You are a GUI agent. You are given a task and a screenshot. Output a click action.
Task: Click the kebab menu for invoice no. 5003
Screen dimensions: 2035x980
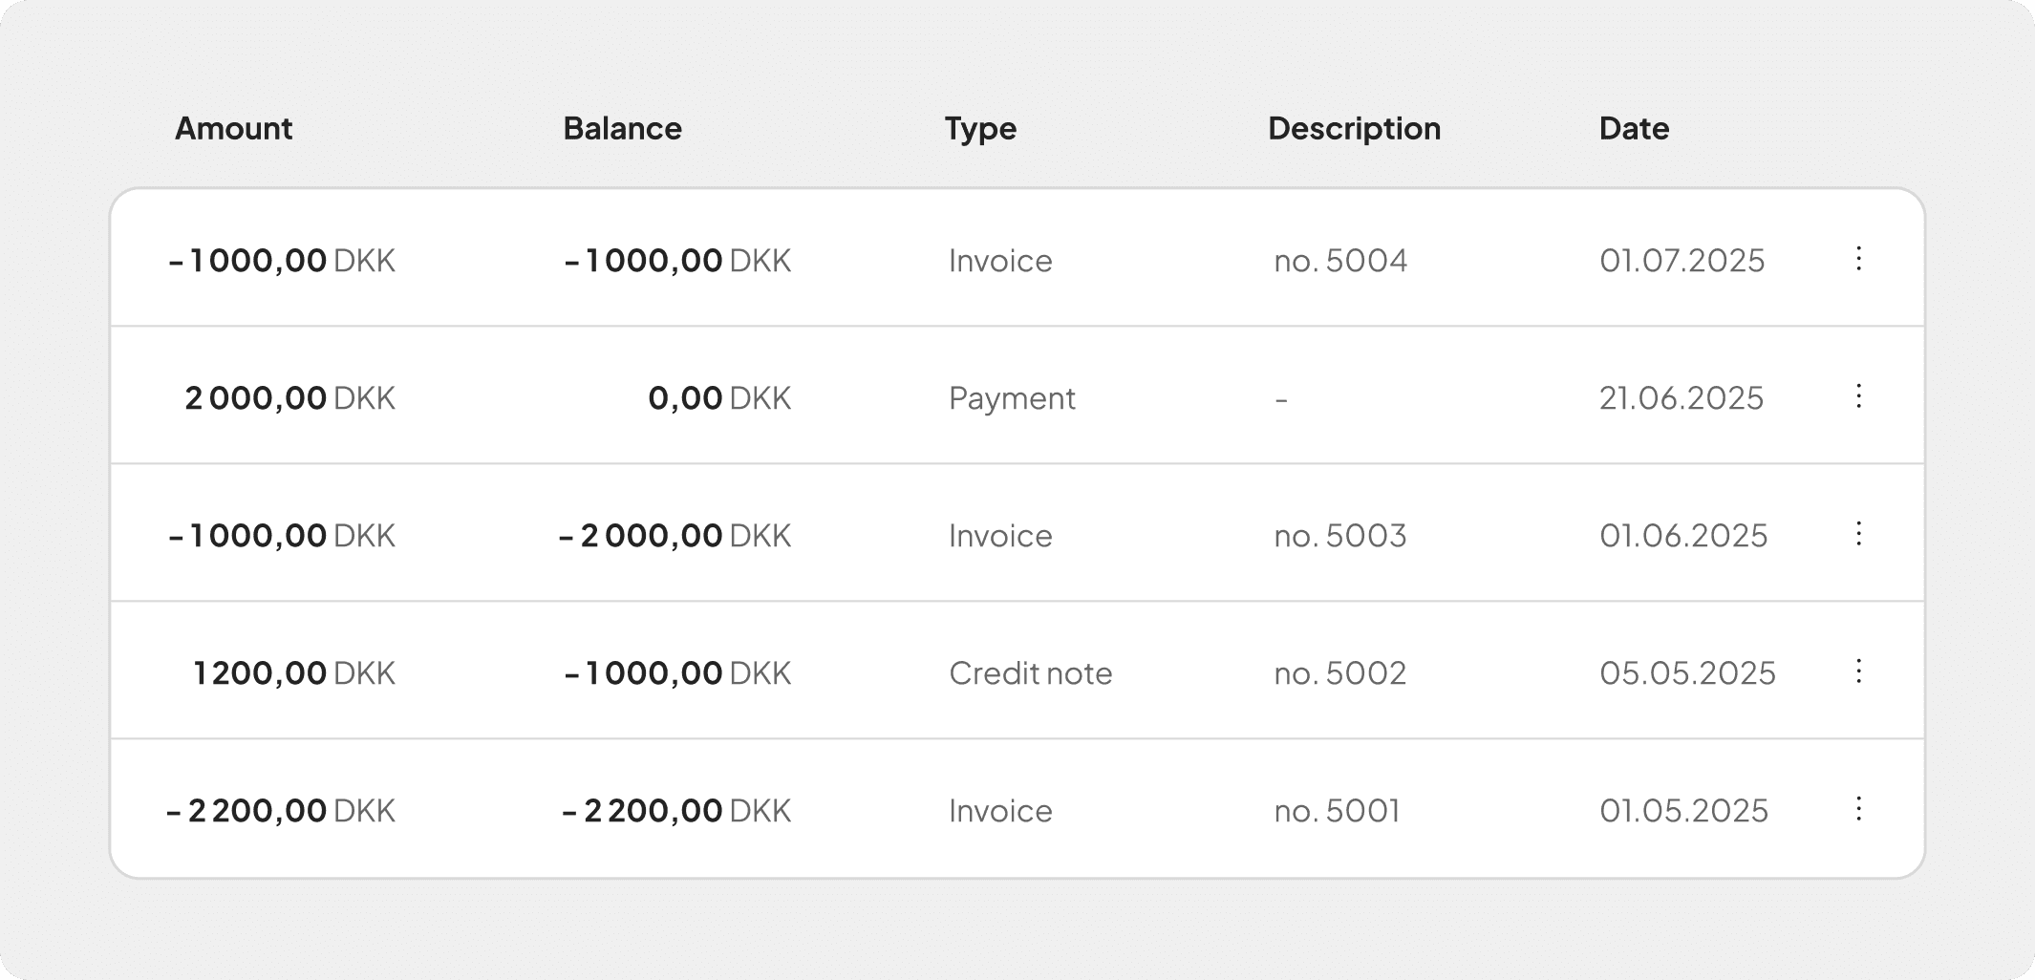[x=1858, y=534]
